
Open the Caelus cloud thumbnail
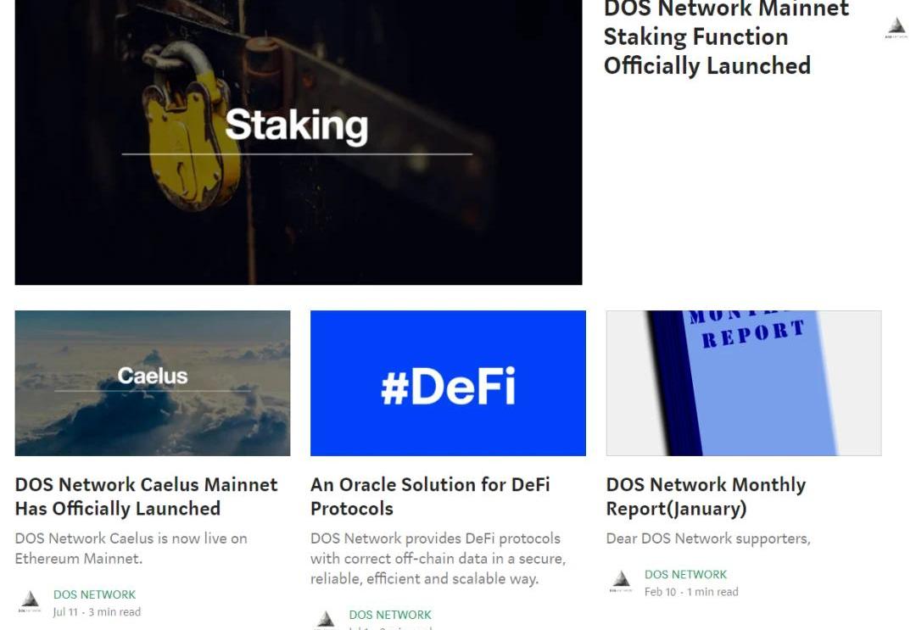click(x=153, y=383)
